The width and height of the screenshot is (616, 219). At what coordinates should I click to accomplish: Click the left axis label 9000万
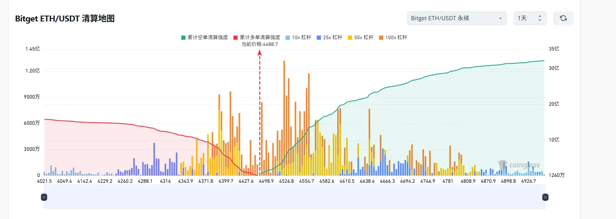(x=32, y=97)
